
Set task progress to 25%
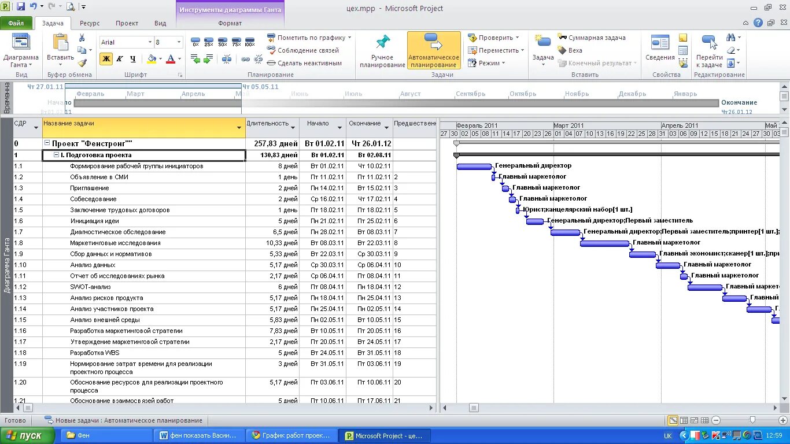[209, 41]
